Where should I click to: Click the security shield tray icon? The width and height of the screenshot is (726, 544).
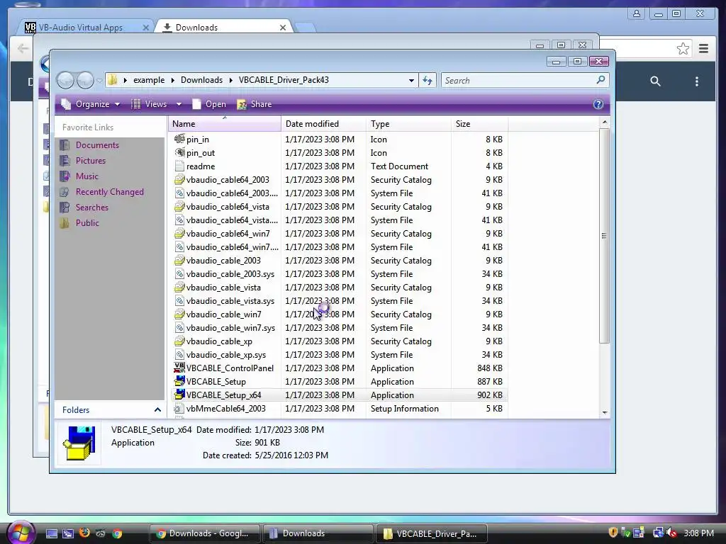(613, 533)
